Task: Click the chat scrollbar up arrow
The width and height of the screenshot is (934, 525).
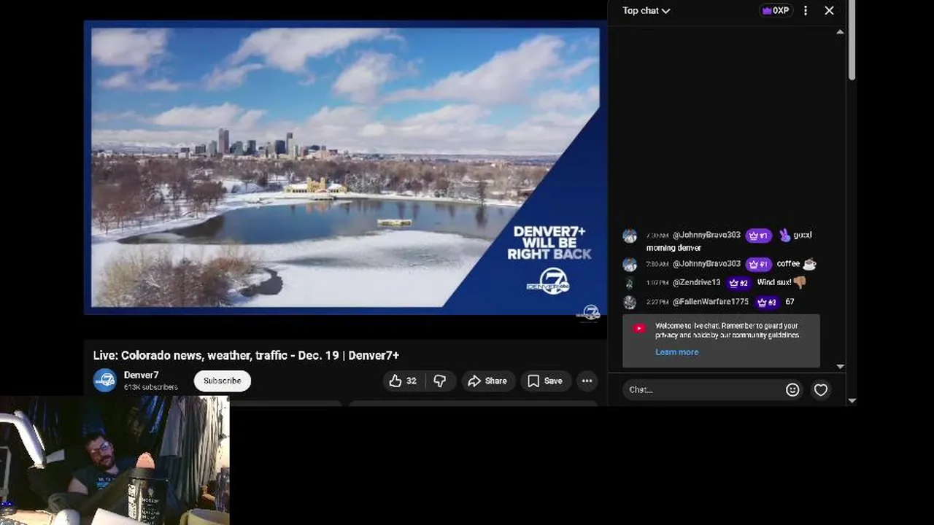Action: [x=840, y=32]
